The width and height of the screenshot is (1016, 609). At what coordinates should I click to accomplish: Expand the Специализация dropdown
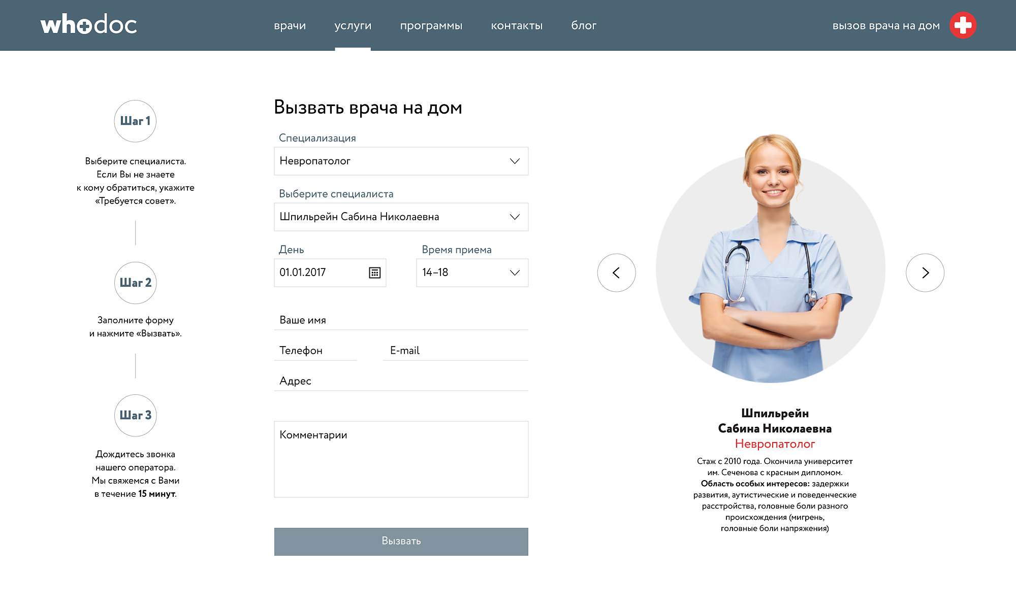click(401, 161)
